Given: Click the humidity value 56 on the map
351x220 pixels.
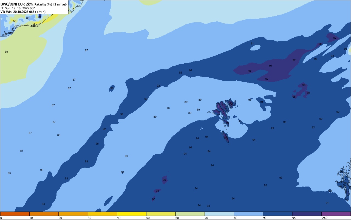Looking at the screenshot, I should (15, 21).
